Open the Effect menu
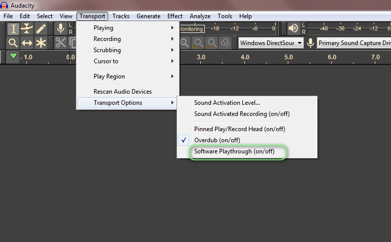 point(175,16)
